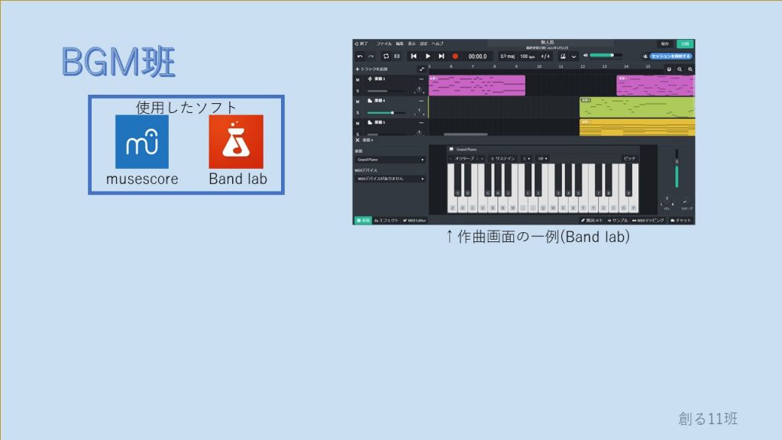Click the 終了 exit icon
Screen dimensions: 782x440
click(x=357, y=44)
